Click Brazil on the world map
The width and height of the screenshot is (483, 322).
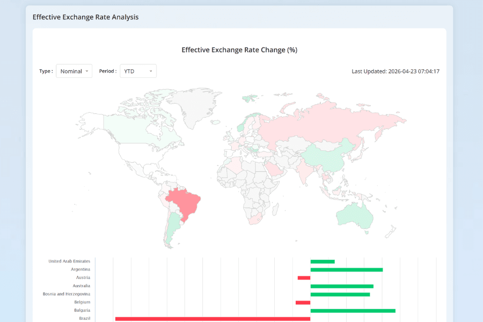coord(184,203)
